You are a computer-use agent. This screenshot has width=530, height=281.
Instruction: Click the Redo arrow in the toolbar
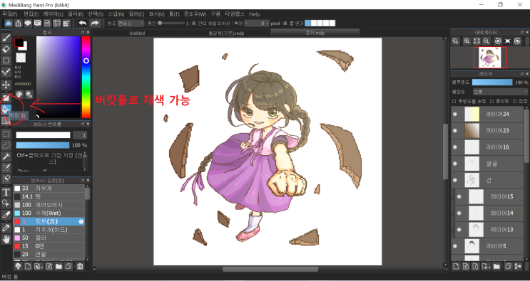tap(95, 23)
